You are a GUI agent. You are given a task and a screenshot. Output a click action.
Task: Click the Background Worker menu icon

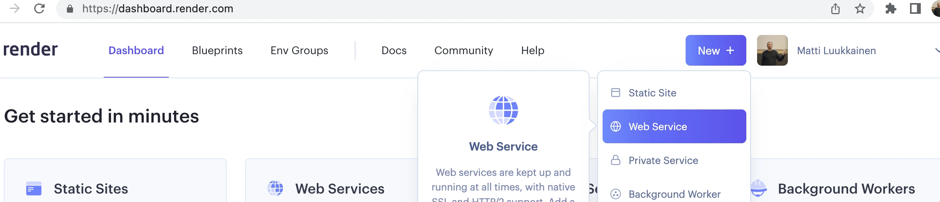(616, 194)
